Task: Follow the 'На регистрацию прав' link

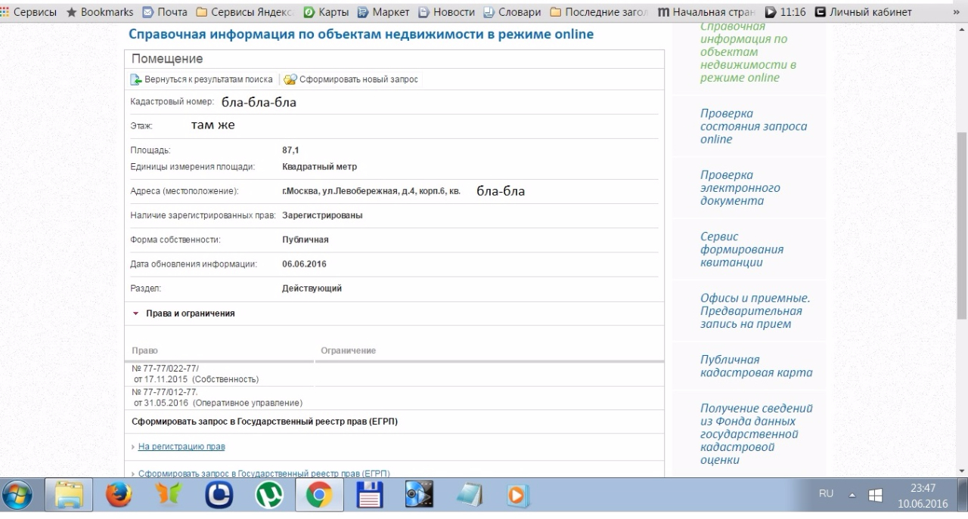Action: (181, 446)
